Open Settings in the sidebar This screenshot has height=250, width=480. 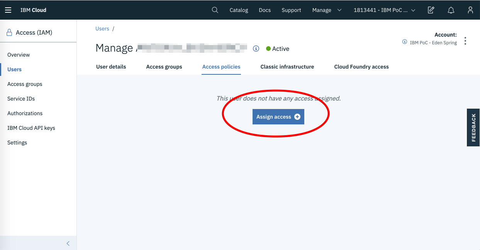[x=17, y=143]
